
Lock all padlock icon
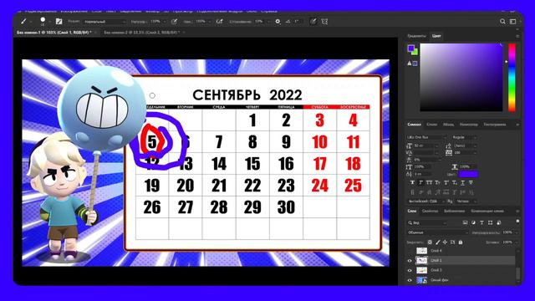pyautogui.click(x=461, y=242)
